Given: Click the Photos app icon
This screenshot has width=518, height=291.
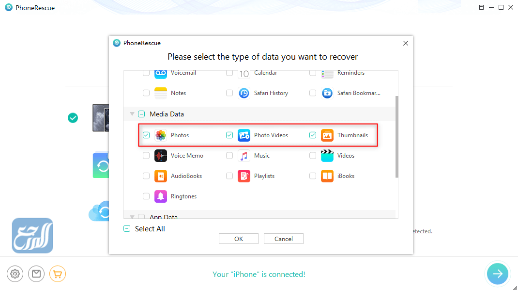Looking at the screenshot, I should 161,135.
